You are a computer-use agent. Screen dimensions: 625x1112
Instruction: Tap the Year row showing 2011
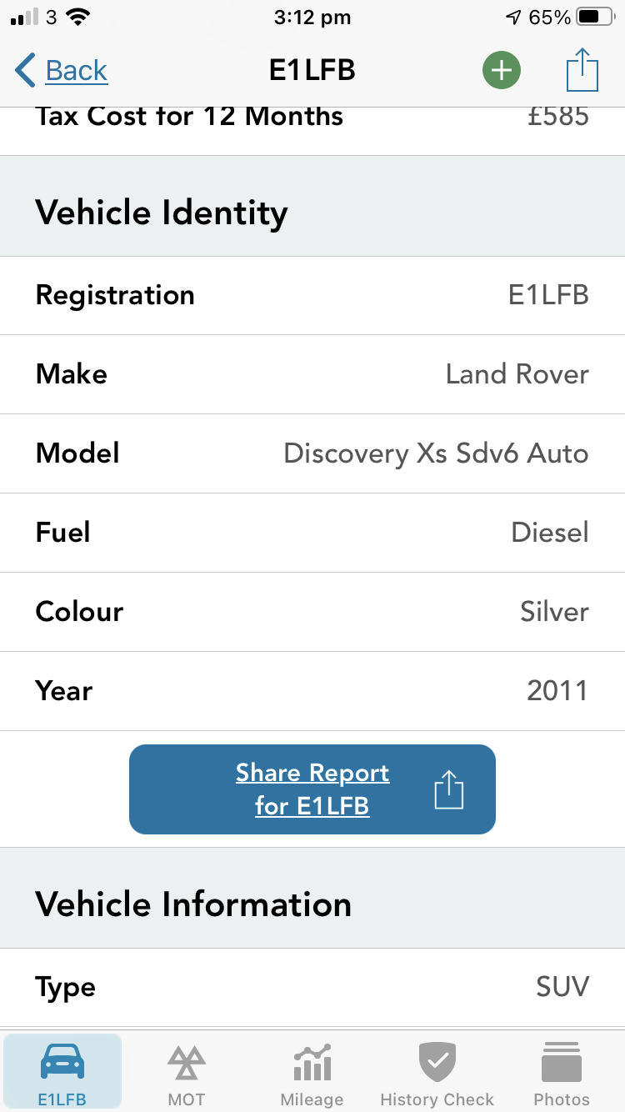(x=312, y=691)
